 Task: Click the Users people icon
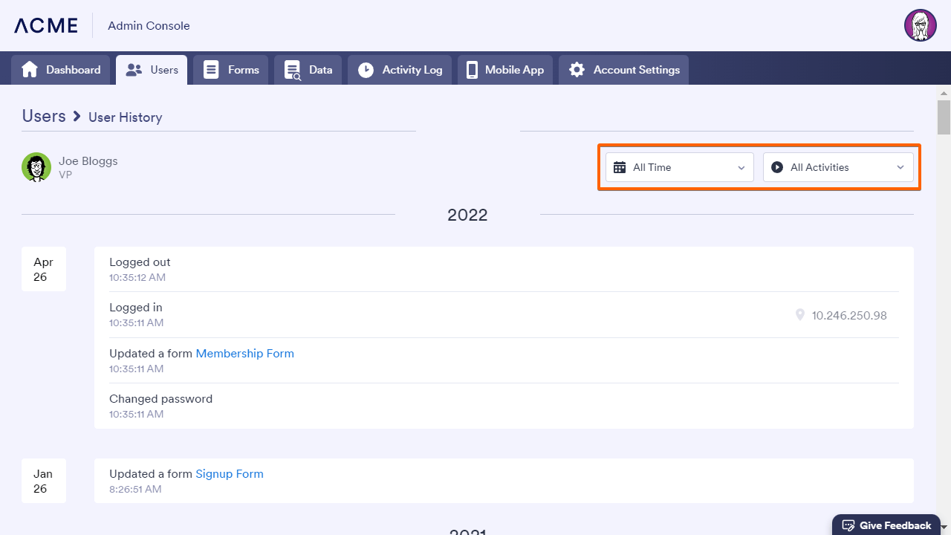(x=134, y=70)
